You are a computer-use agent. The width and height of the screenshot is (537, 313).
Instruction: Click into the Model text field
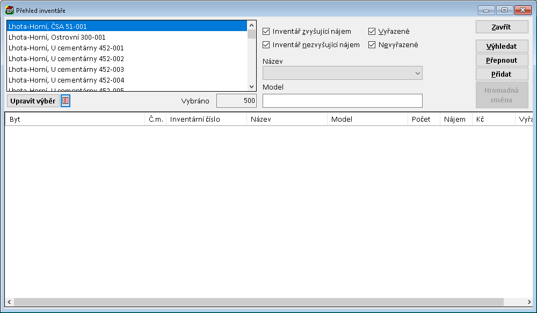pyautogui.click(x=342, y=101)
